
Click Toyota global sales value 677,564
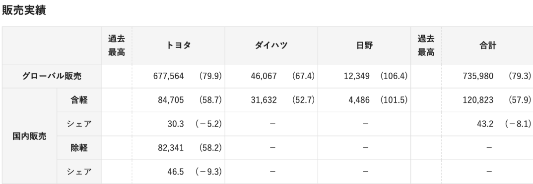click(168, 76)
